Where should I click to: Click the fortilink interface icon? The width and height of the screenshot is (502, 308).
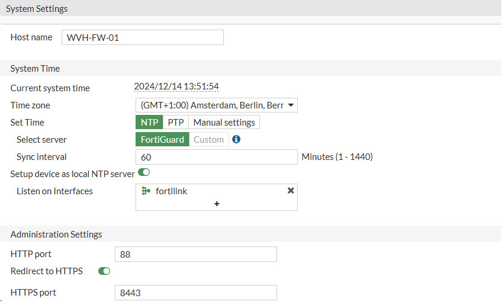(x=146, y=191)
